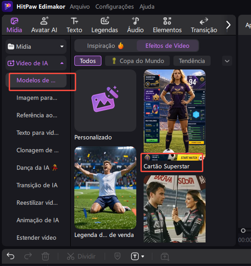251x266 pixels.
Task: Select Animação de IA sidebar item
Action: (38, 220)
